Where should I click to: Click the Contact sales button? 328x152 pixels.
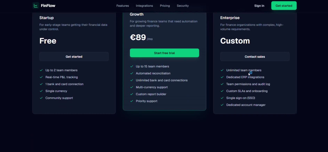(255, 57)
